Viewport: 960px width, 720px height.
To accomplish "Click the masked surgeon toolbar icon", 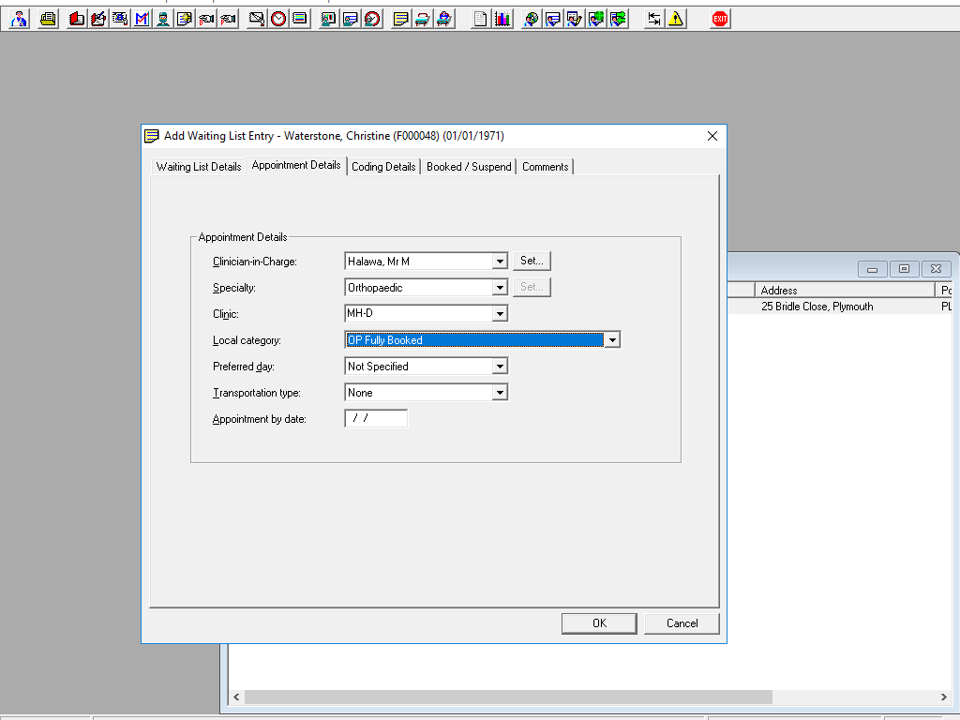I will (x=163, y=19).
